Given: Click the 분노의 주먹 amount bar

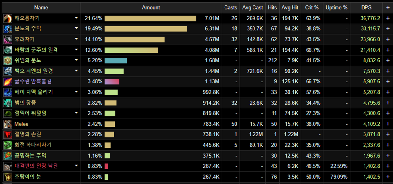Looking at the screenshot, I should coord(146,29).
